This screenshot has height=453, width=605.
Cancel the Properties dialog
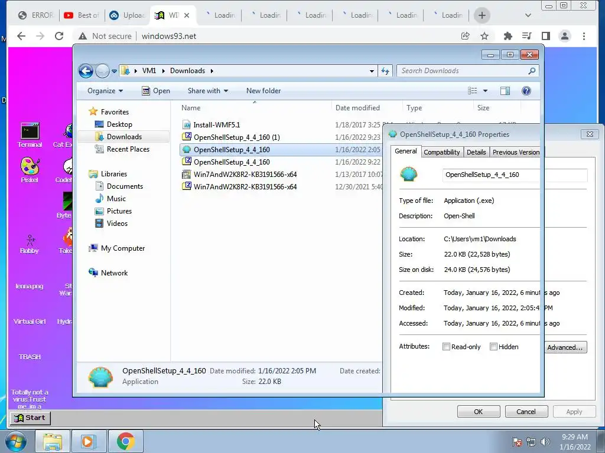pos(526,412)
